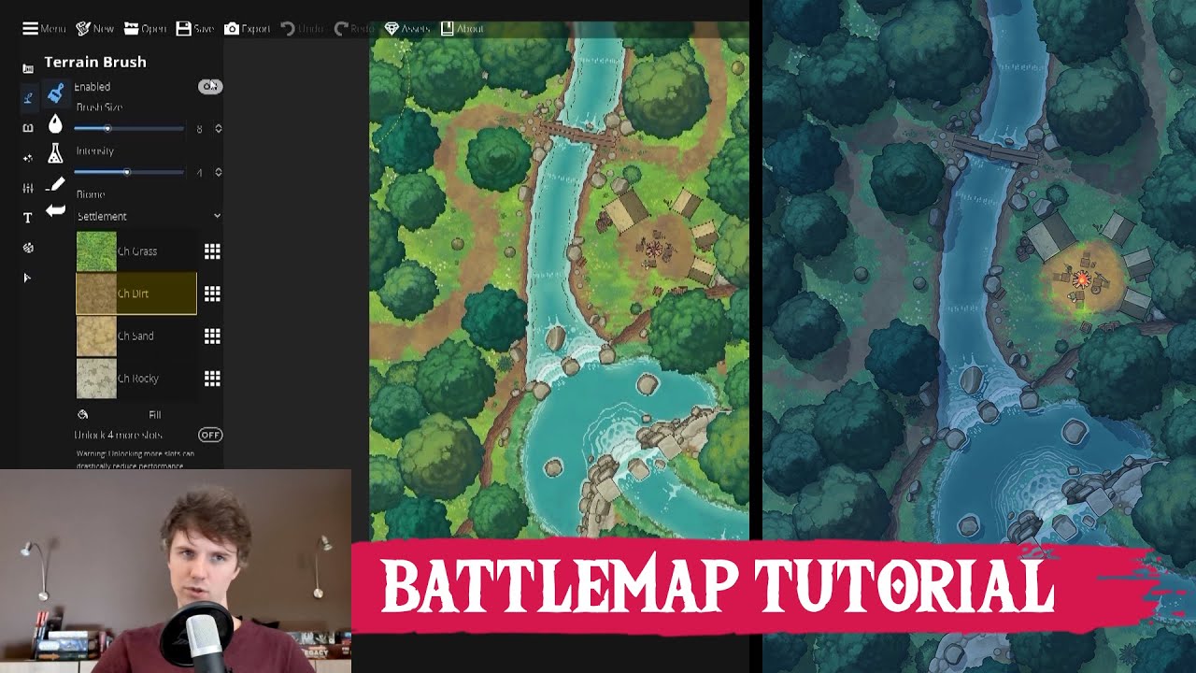
Task: Open texture grid picker for Ch Grass
Action: click(212, 251)
